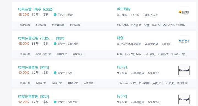
Task: Click chat icon beside 陈女士
Action: (55, 73)
